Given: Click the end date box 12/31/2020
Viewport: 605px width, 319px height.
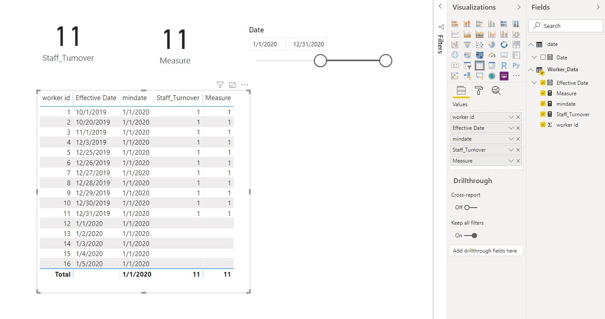Looking at the screenshot, I should (308, 44).
